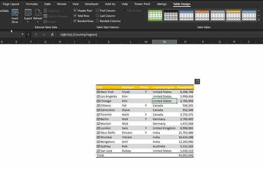Click the map icon beside Berlin
Screen dimensions: 263x170
[98, 119]
